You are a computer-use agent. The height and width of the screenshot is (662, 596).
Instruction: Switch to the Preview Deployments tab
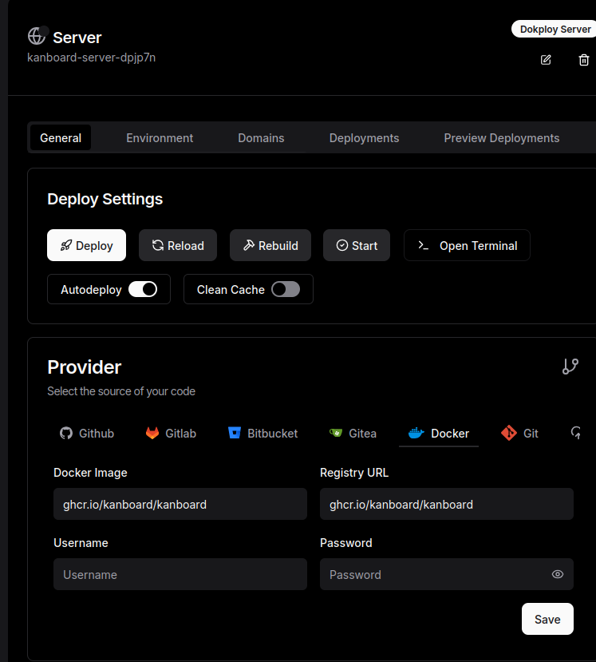point(501,137)
